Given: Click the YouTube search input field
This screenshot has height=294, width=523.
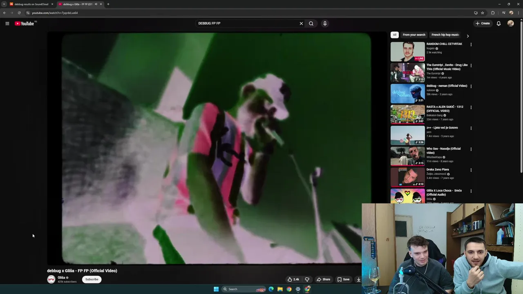Looking at the screenshot, I should tap(247, 23).
